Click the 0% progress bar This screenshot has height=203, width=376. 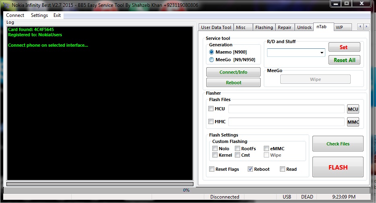(187, 190)
